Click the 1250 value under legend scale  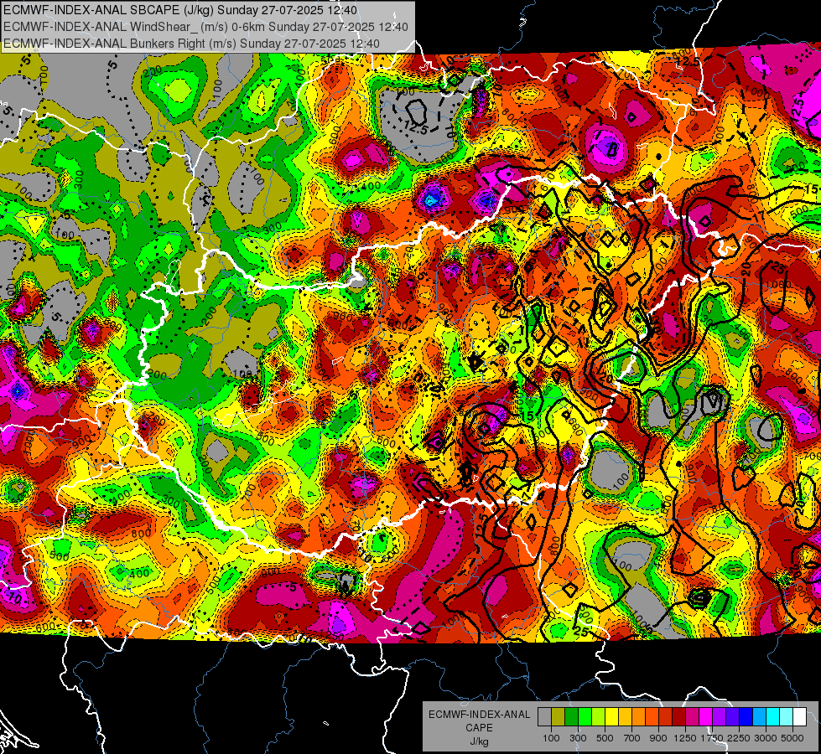click(685, 738)
